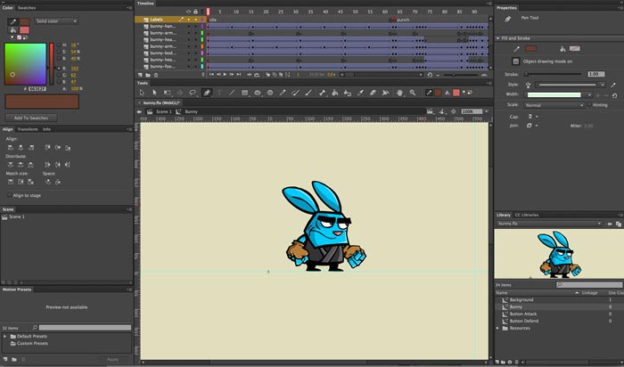
Task: Click Align horizontal center icon
Action: [21, 148]
